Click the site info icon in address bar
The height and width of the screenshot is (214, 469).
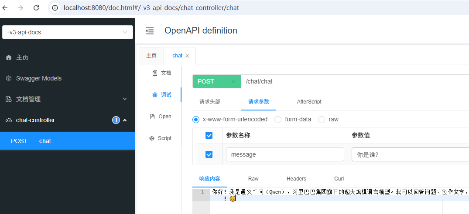click(x=55, y=8)
